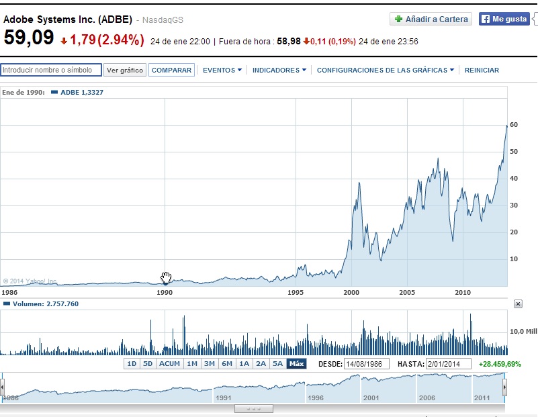Select the ACUM range tab
The image size is (538, 417).
[x=169, y=363]
